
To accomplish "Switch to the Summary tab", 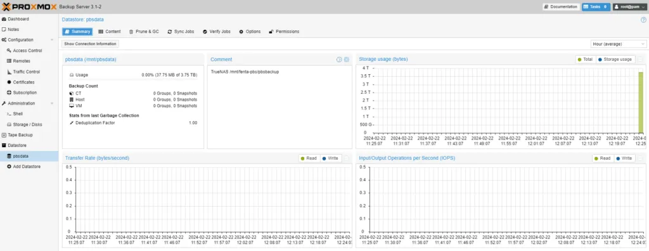I will coord(77,32).
